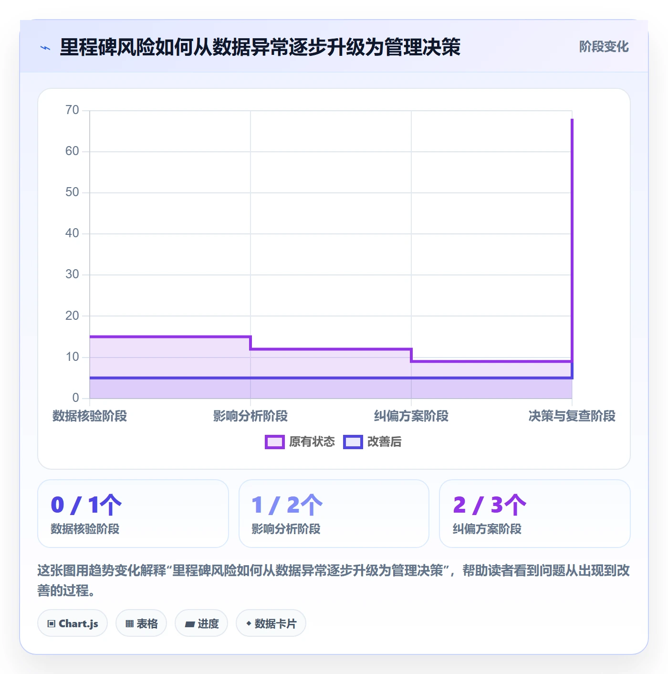Click the y-axis value 40
The image size is (668, 674).
coord(72,233)
